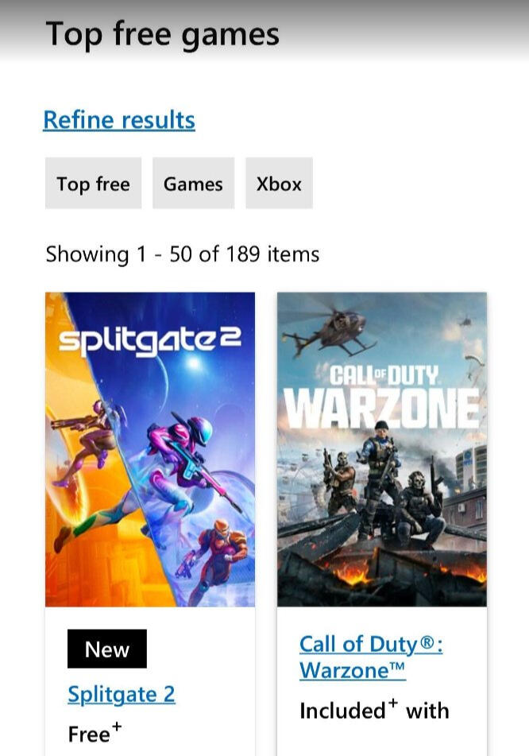Select the Games filter chip
Viewport: 529px width, 756px height.
(x=193, y=183)
